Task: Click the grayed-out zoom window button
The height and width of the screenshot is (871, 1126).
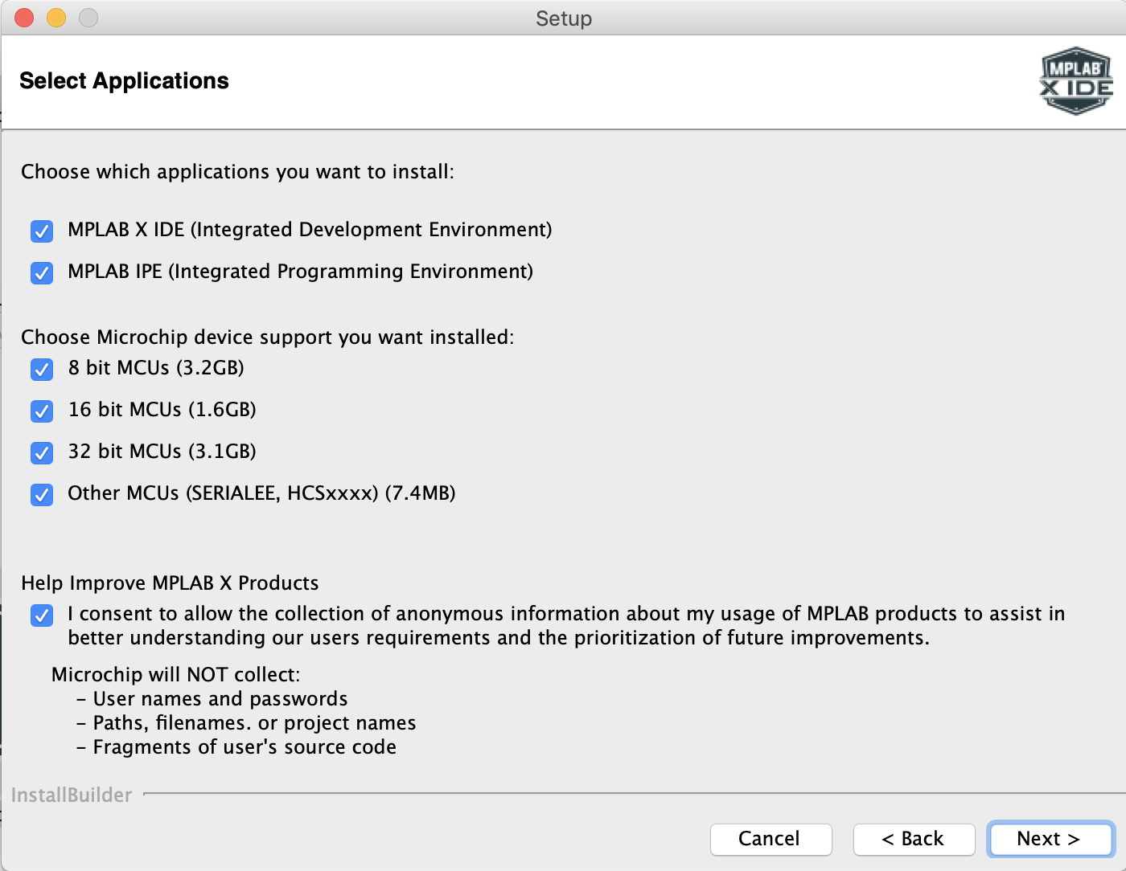Action: 88,18
